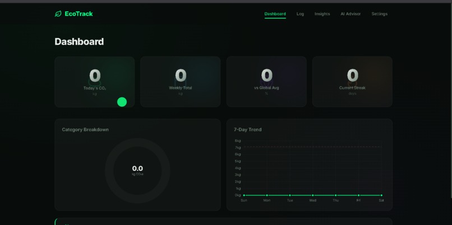The image size is (452, 225).
Task: Click the Sat data point on trend line
Action: coord(381,195)
